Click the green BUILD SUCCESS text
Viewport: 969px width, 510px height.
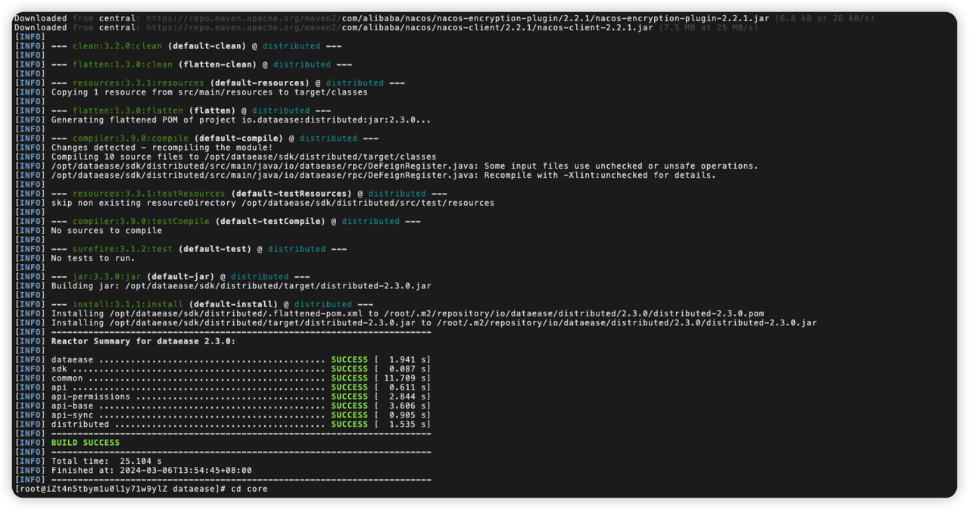pos(85,443)
